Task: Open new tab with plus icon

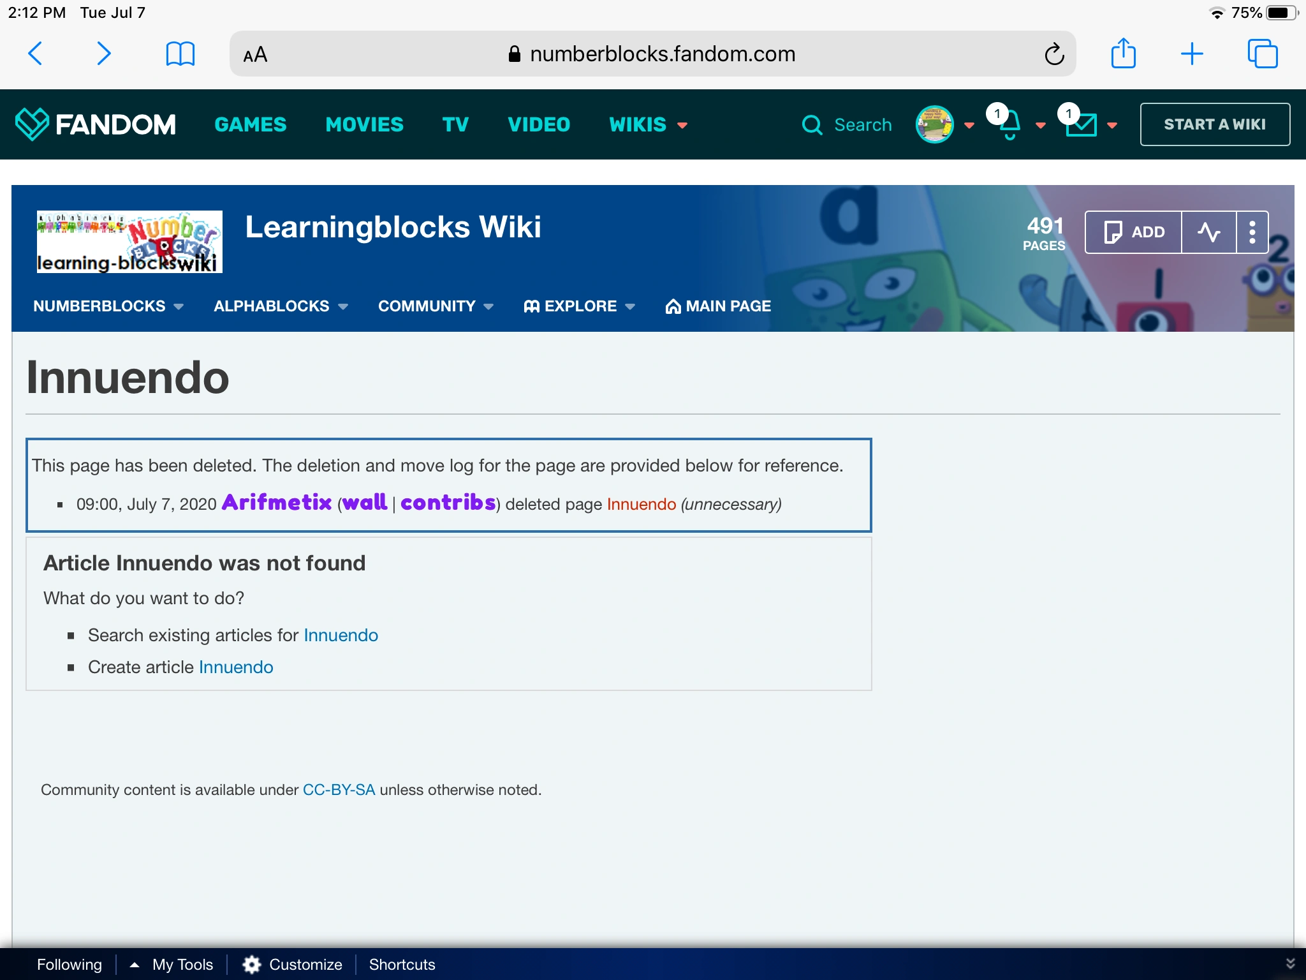Action: [1191, 54]
